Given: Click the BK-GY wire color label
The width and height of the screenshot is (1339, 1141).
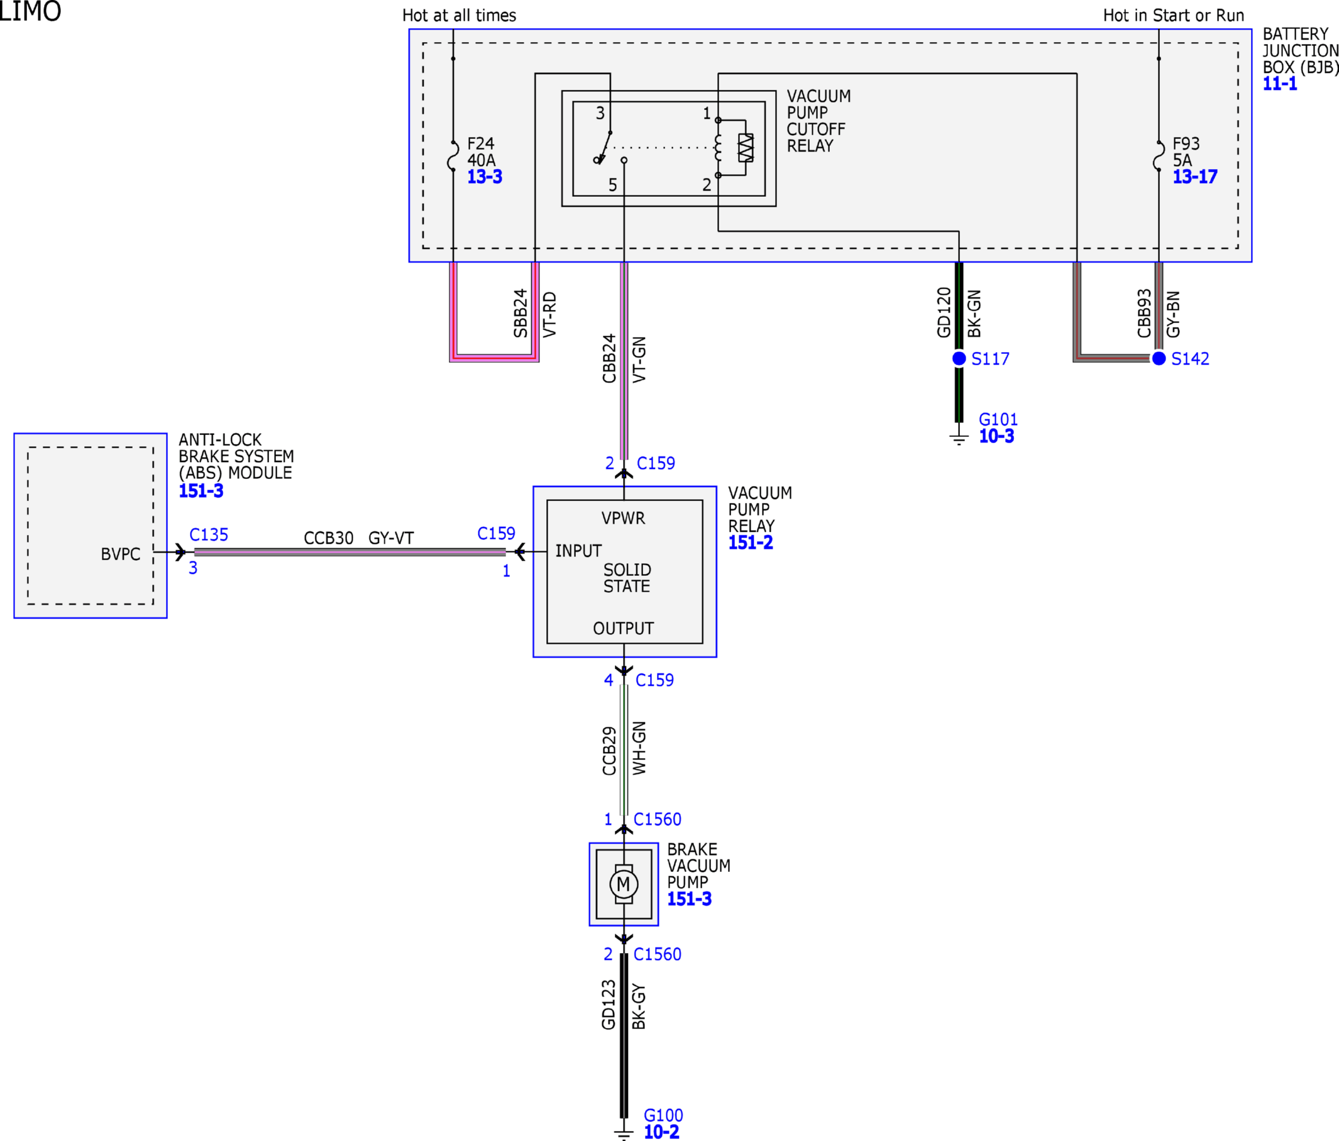Looking at the screenshot, I should pos(639,1006).
